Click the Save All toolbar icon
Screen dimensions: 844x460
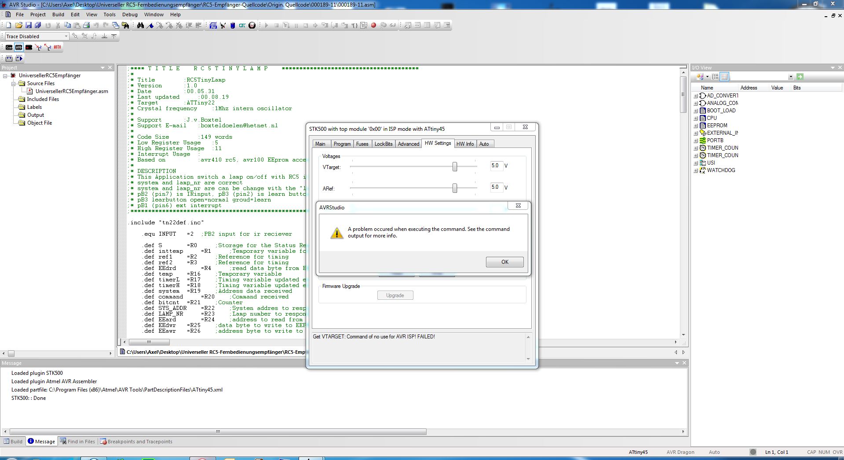pyautogui.click(x=38, y=25)
